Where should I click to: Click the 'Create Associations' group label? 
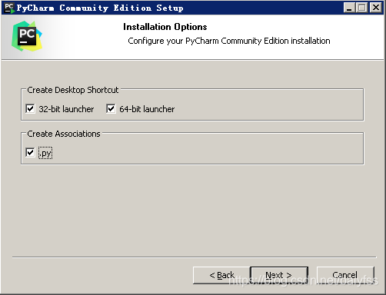pyautogui.click(x=64, y=134)
